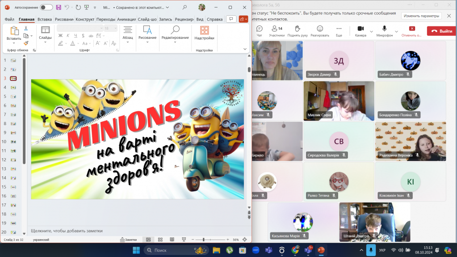Viewport: 457px width, 257px height.
Task: Open the Слайды dropdown in ribbon
Action: tap(45, 38)
